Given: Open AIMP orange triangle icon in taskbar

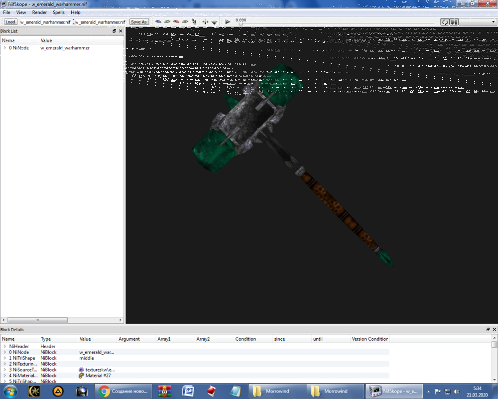Looking at the screenshot, I should [x=58, y=391].
